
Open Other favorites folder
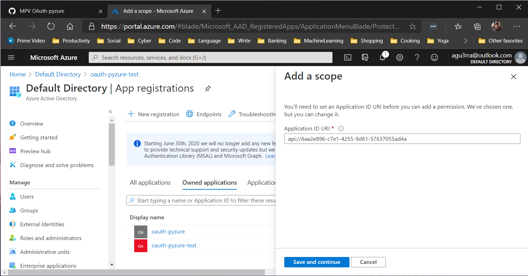click(500, 41)
